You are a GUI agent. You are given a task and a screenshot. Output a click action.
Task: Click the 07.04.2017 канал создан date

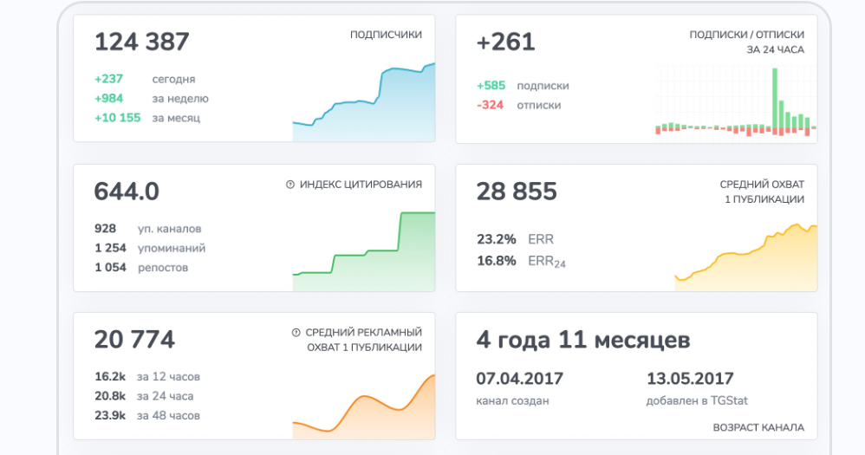click(x=520, y=379)
